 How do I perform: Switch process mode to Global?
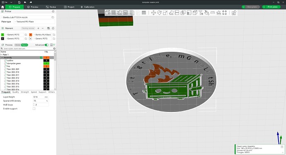pos(18,45)
